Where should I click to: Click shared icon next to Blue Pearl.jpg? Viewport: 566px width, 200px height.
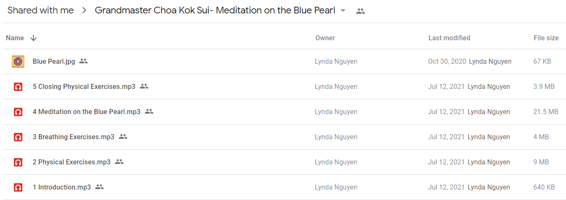[83, 61]
